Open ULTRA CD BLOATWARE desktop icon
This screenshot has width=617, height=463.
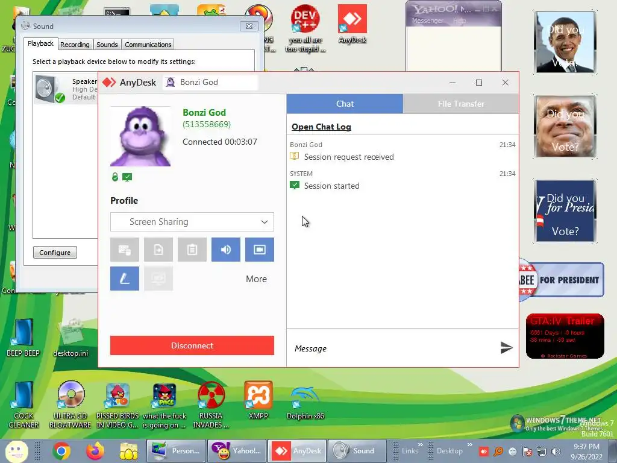tap(70, 405)
